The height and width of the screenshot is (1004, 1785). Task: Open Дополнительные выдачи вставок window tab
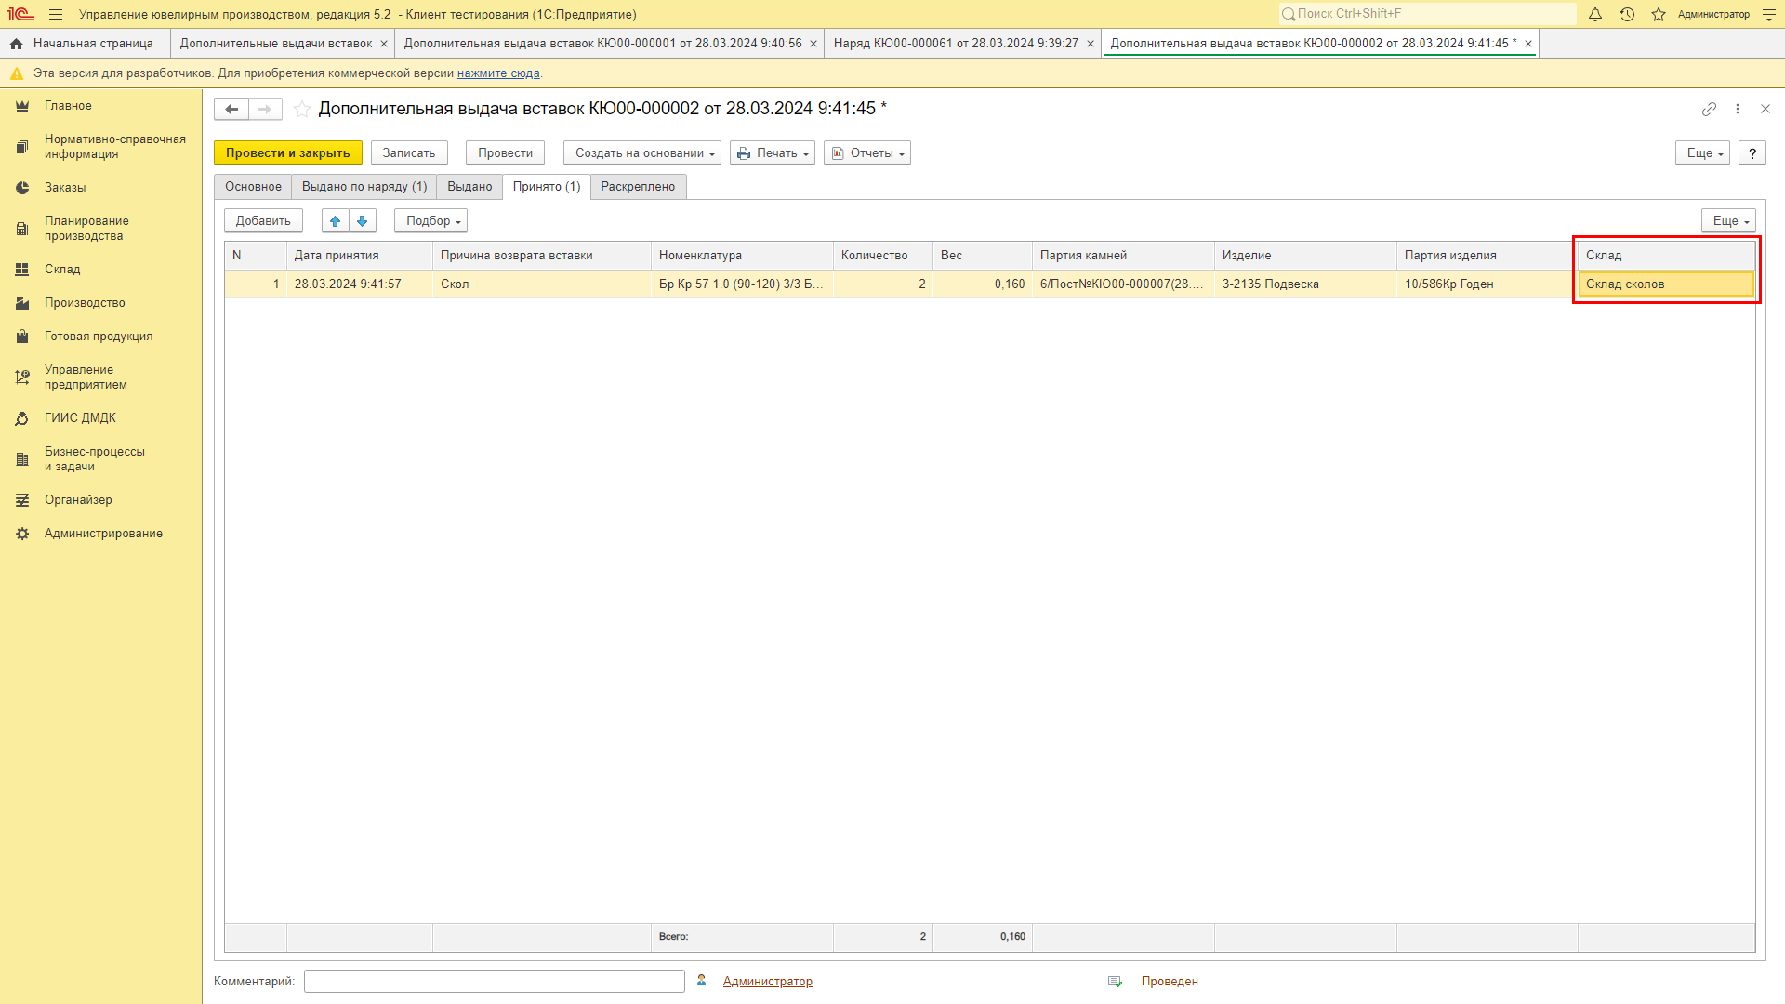click(276, 44)
